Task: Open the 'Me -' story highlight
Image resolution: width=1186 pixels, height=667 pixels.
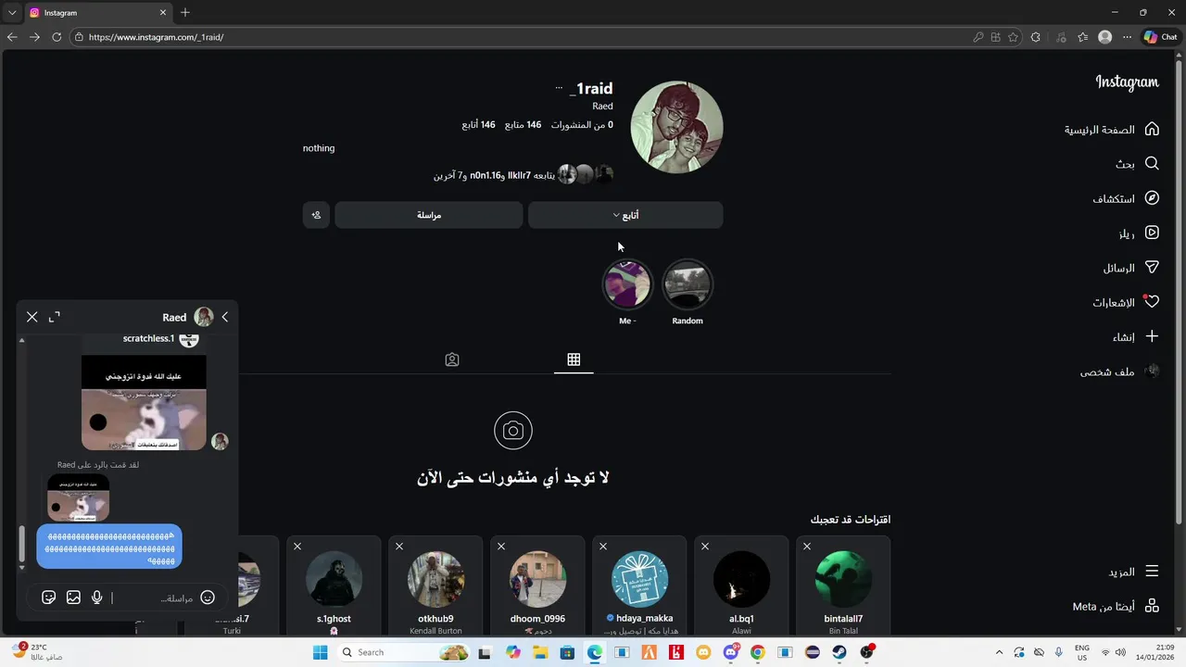Action: tap(627, 284)
